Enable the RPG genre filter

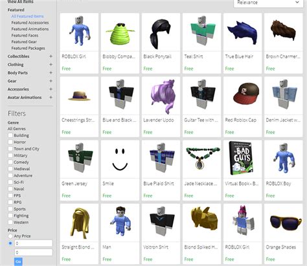(10, 202)
